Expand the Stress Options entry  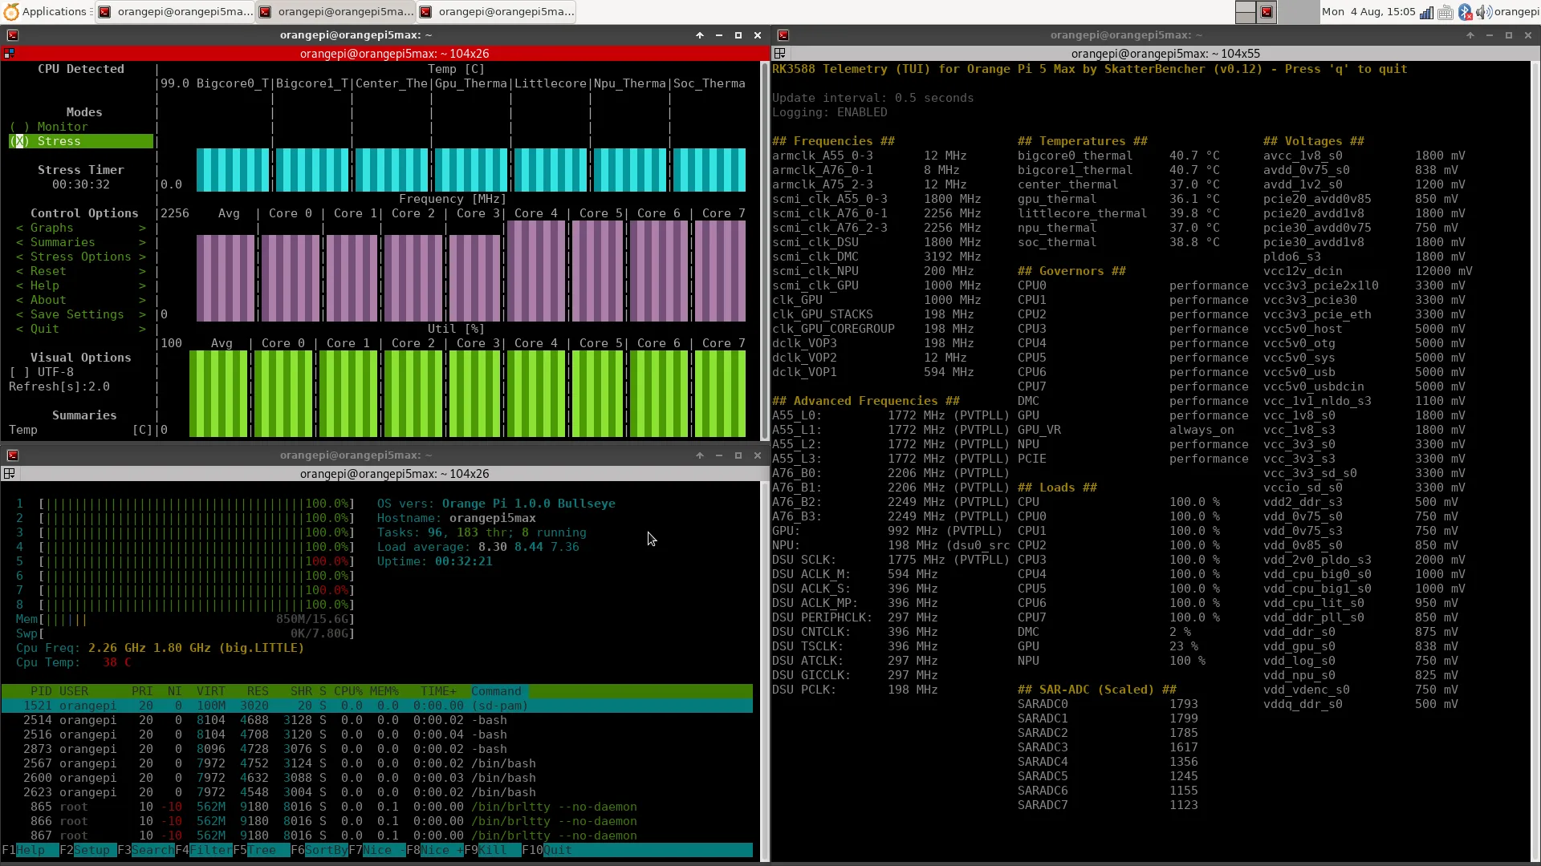(x=80, y=257)
